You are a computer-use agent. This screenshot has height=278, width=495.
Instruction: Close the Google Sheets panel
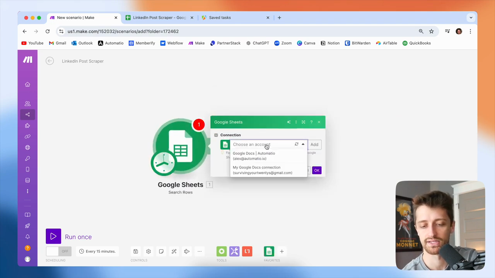[319, 122]
